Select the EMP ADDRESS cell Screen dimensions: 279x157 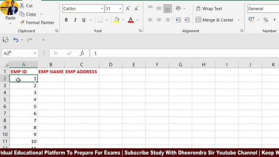82,72
